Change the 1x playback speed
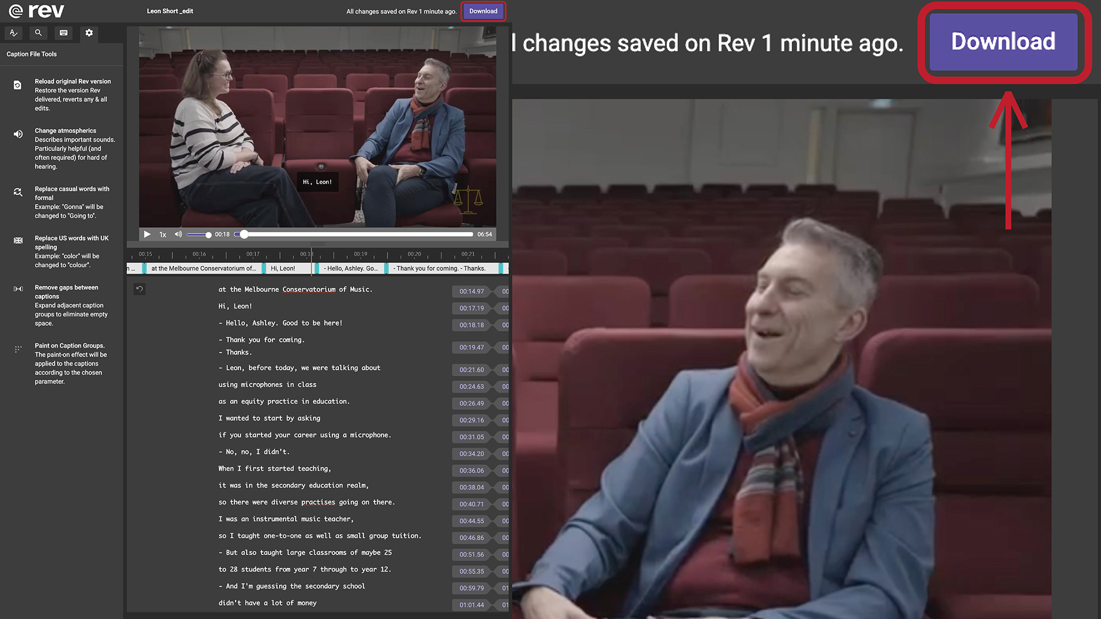Screen dimensions: 1101x619 (162, 234)
